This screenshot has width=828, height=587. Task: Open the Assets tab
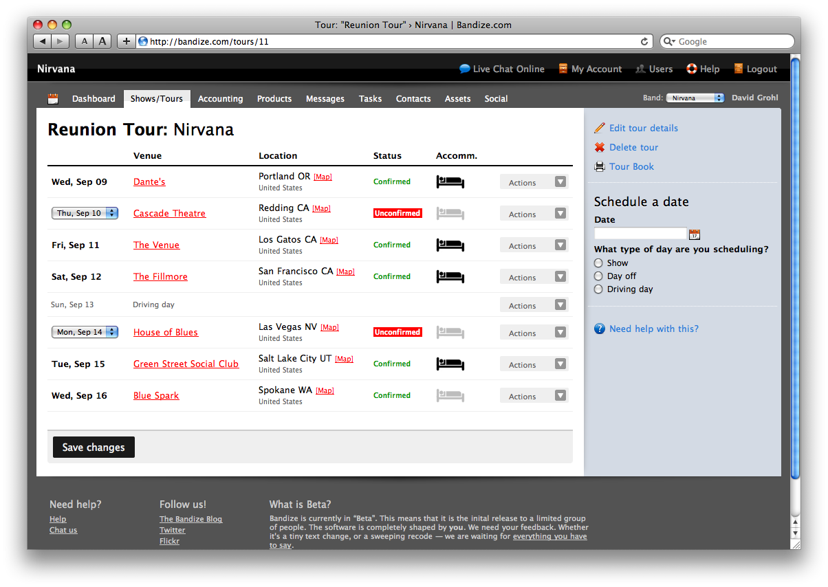[457, 99]
